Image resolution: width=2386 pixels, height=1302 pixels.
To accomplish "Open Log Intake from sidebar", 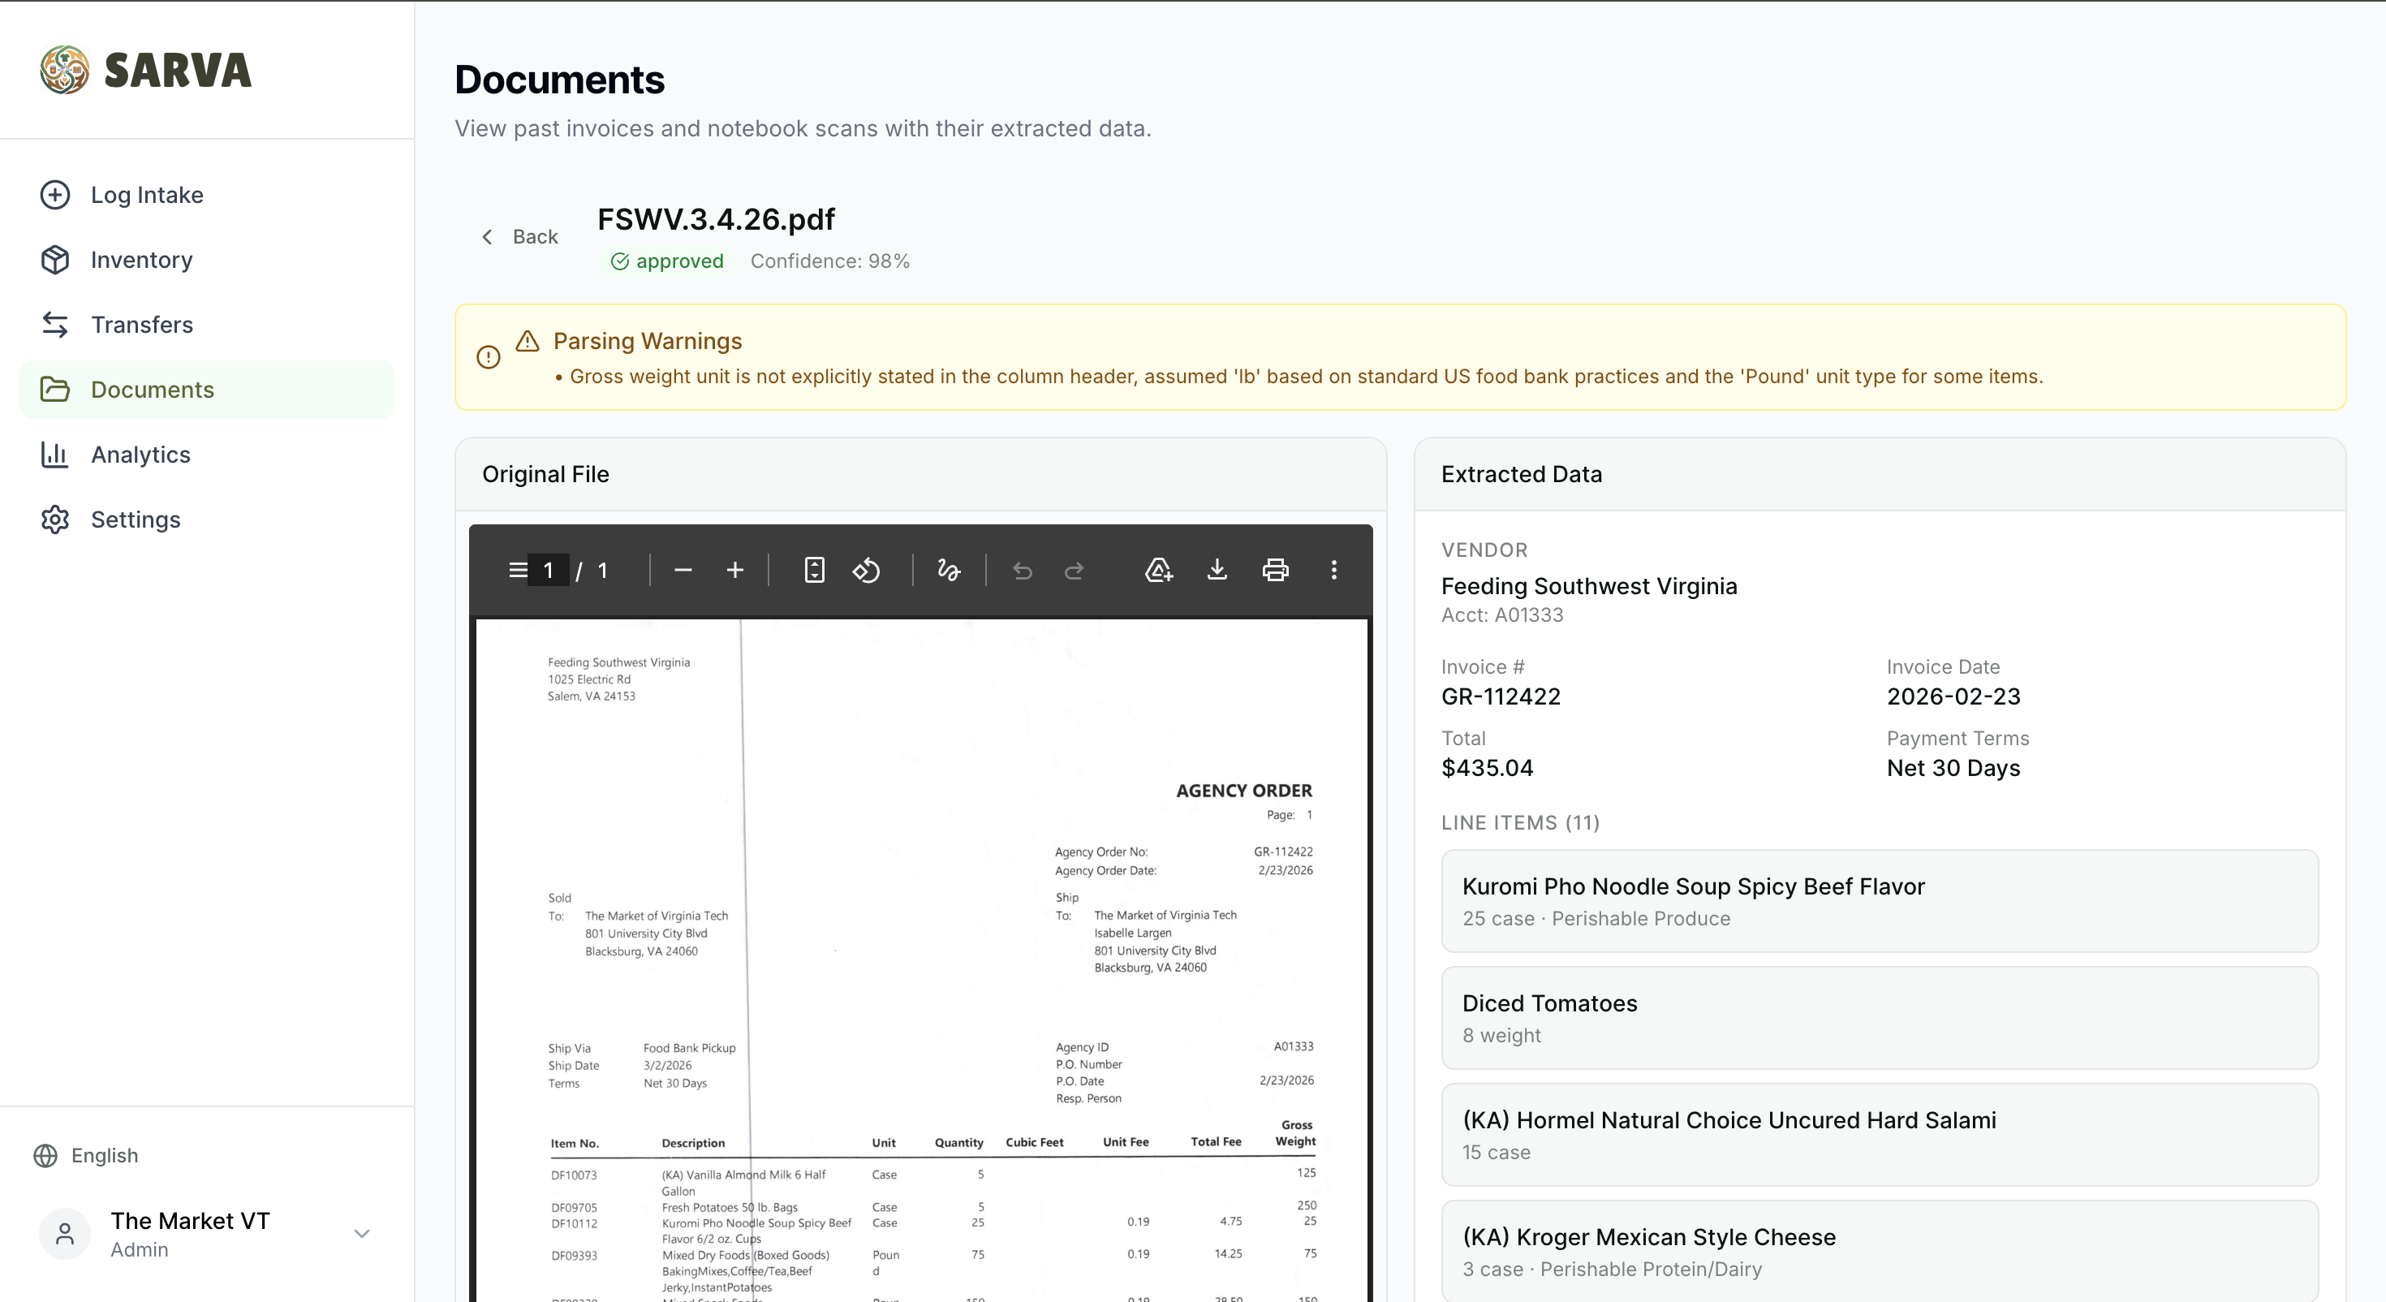I will click(x=146, y=195).
